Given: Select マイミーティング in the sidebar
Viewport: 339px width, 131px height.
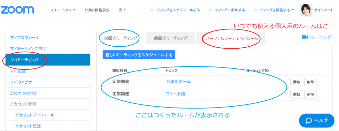Looking at the screenshot, I should [48, 60].
